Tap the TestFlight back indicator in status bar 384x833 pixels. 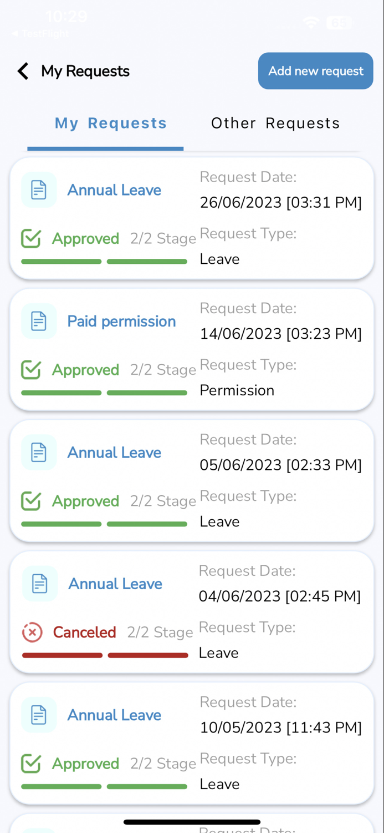[x=40, y=33]
